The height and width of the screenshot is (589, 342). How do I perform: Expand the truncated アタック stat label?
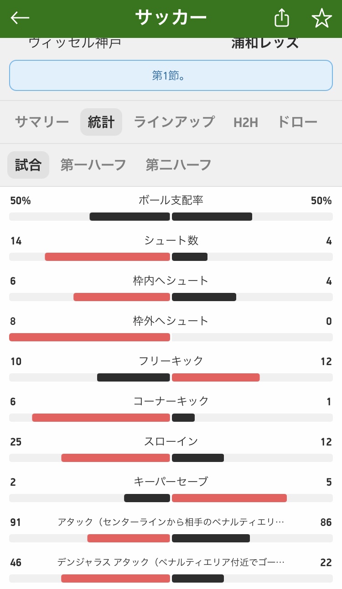tap(171, 522)
